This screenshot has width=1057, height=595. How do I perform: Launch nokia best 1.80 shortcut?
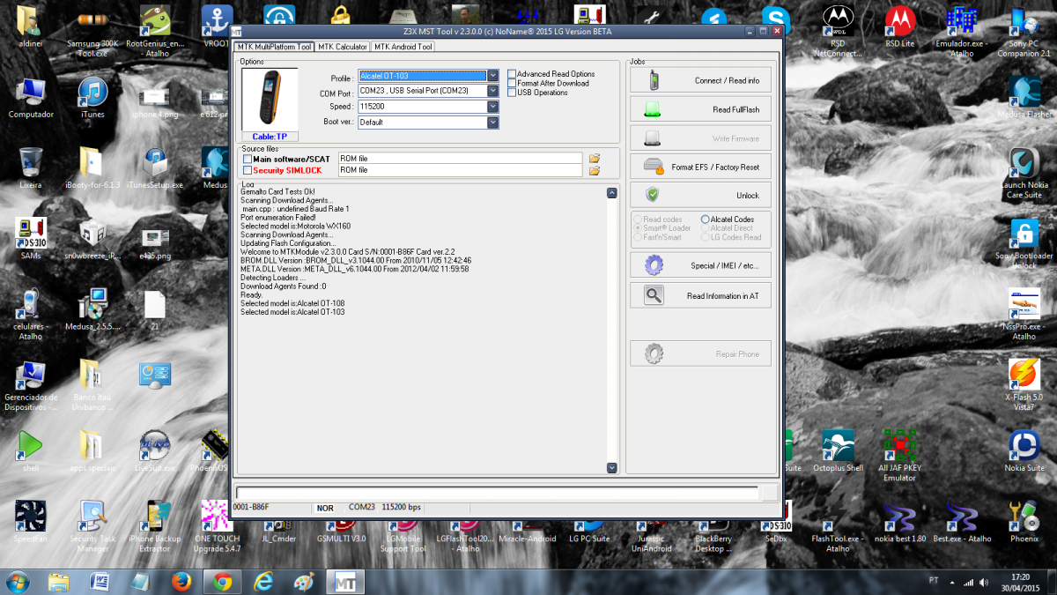click(899, 522)
